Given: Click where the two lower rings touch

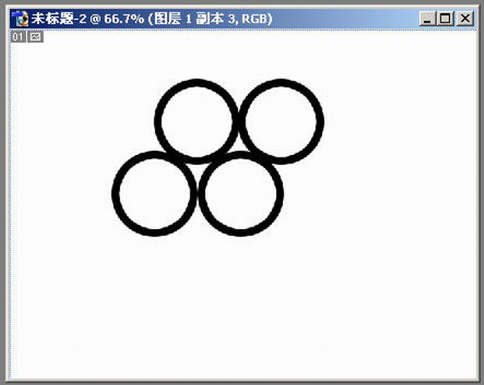Looking at the screenshot, I should 197,193.
